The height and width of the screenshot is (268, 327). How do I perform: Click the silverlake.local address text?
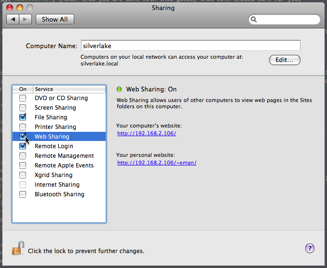click(x=99, y=64)
